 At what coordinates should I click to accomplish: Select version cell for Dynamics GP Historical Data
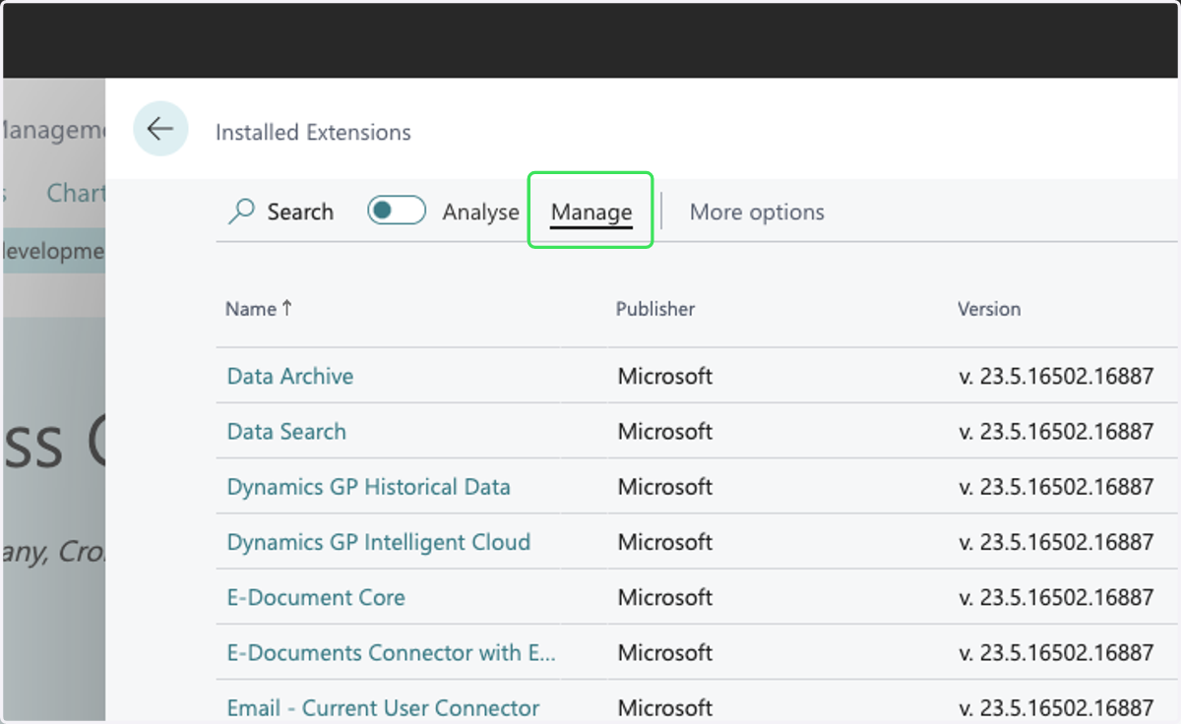tap(1056, 487)
